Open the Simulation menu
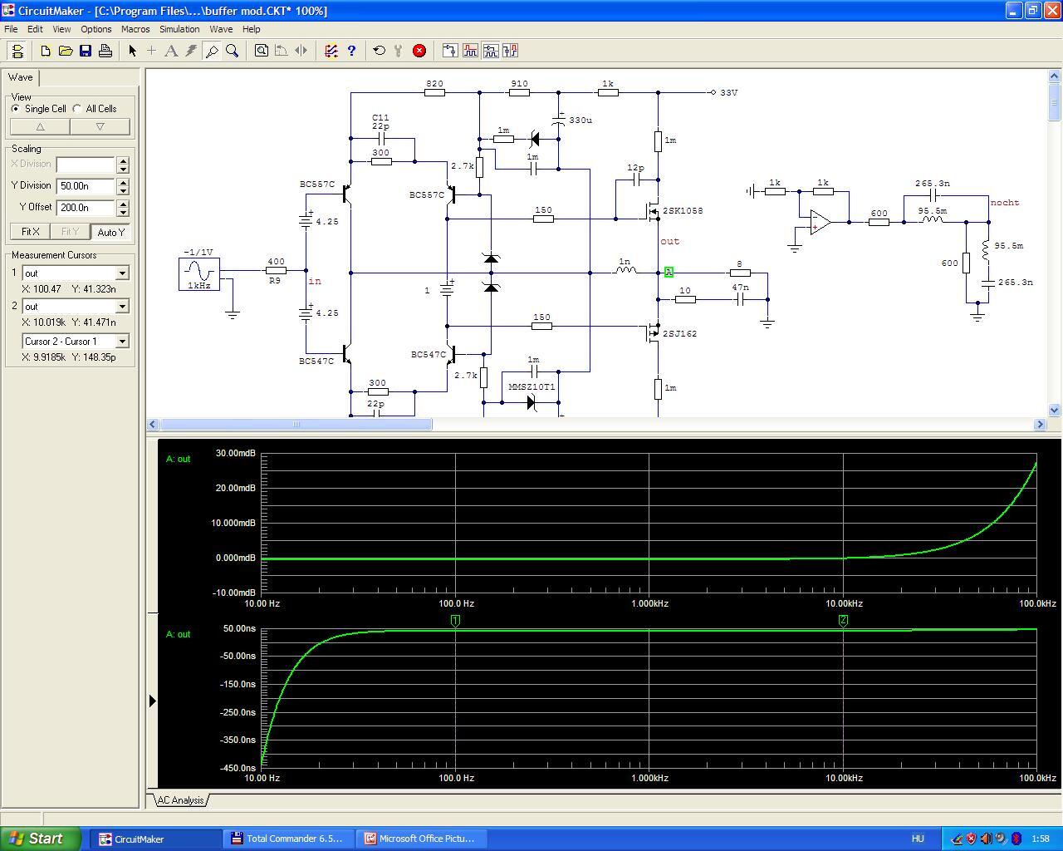 (x=179, y=29)
